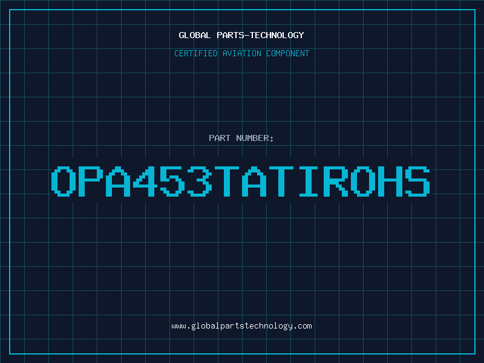Open the www.globalpartstechnology.com link
The width and height of the screenshot is (484, 363).
click(x=241, y=326)
